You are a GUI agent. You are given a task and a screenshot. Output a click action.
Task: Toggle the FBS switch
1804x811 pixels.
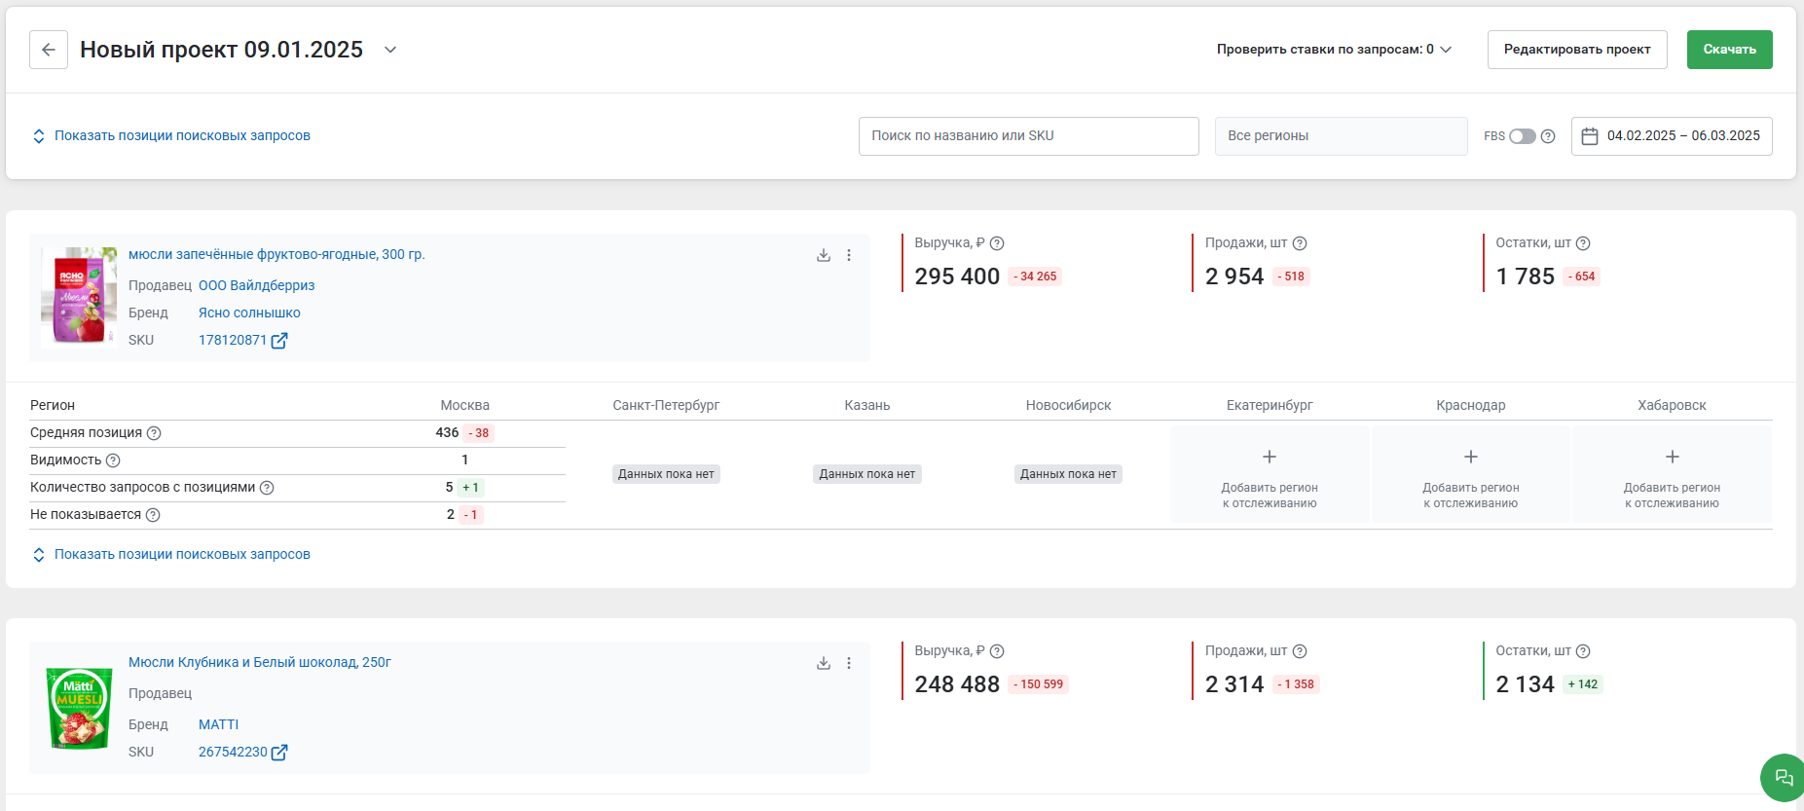pos(1522,136)
